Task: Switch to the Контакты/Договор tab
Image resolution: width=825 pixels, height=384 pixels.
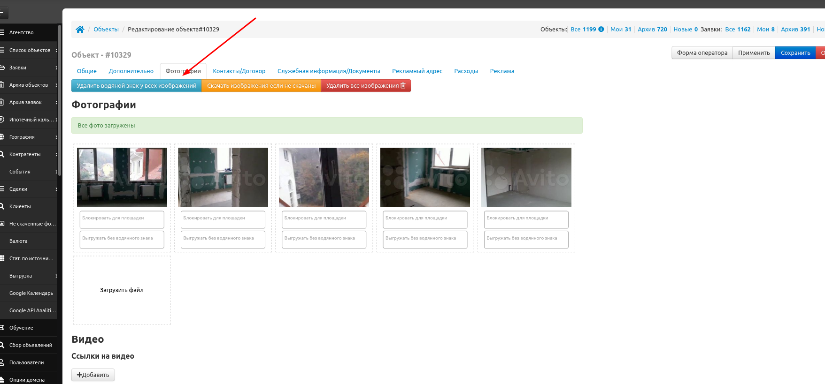Action: [x=239, y=71]
